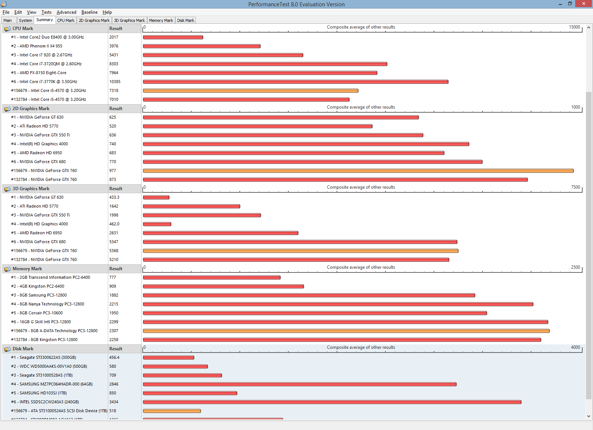
Task: Open the Tests menu
Action: (x=46, y=12)
